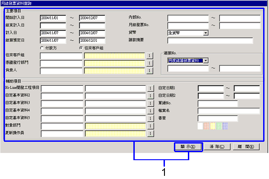Image resolution: width=269 pixels, height=179 pixels.
Task: Select the 付款方 radio button
Action: [42, 48]
